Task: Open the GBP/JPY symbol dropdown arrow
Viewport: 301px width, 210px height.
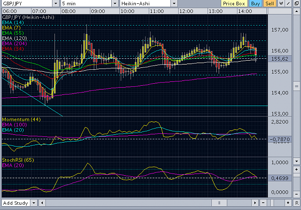Action: click(x=56, y=3)
